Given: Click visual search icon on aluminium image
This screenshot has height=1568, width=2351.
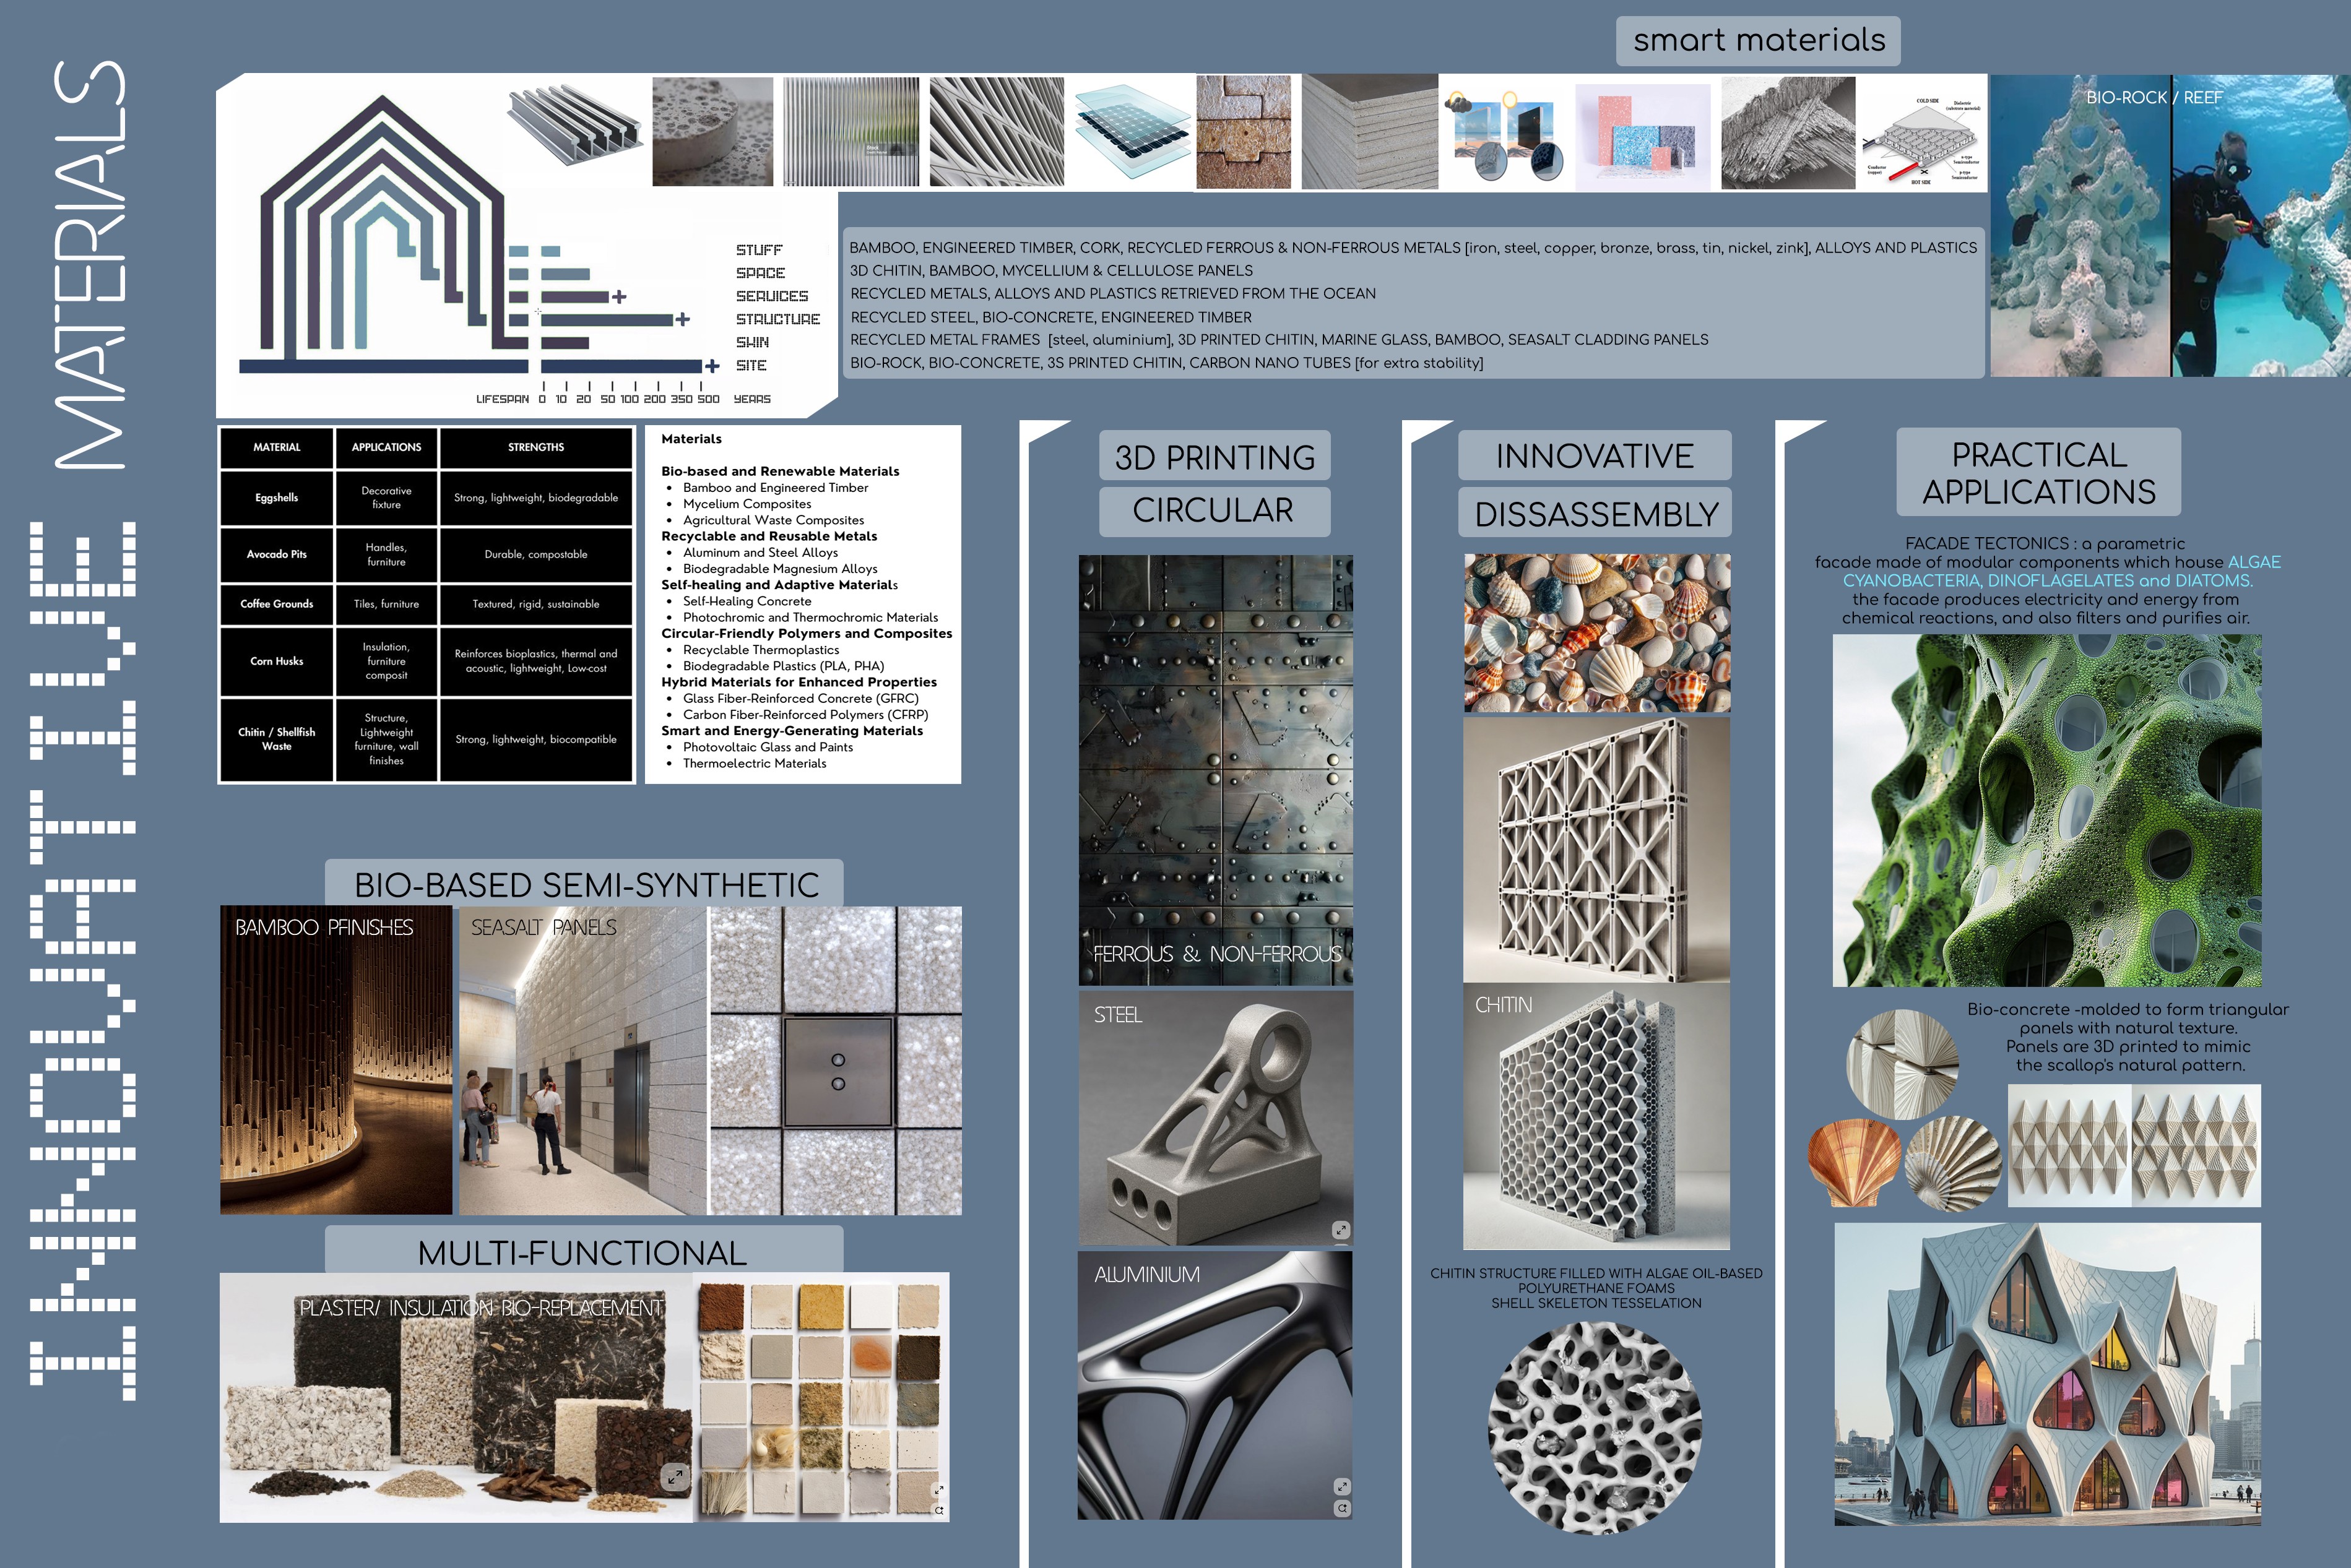Looking at the screenshot, I should pos(1341,1508).
